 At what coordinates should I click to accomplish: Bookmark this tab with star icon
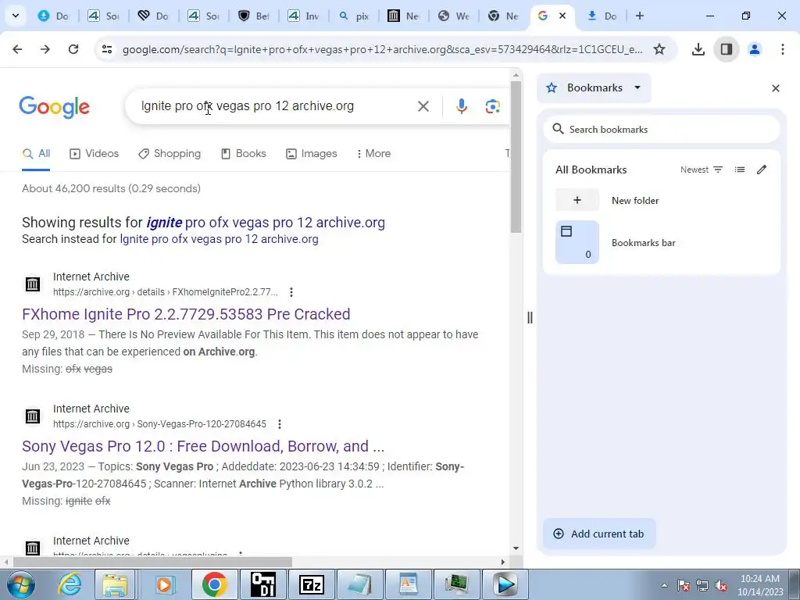pyautogui.click(x=659, y=49)
